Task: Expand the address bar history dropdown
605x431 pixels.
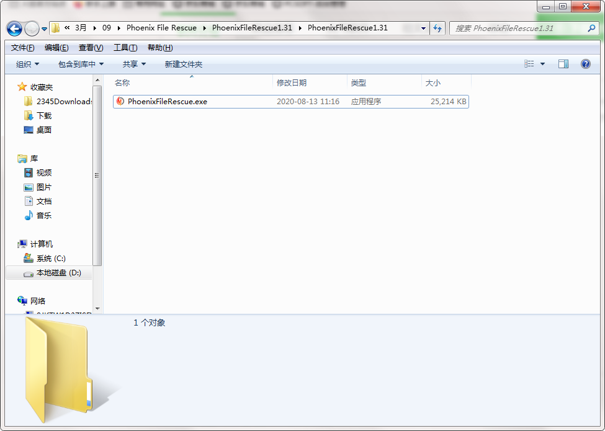Action: 423,28
